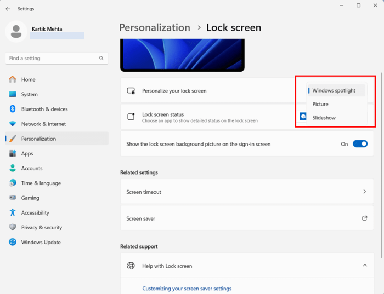
Task: Click the Related support heading
Action: (139, 246)
